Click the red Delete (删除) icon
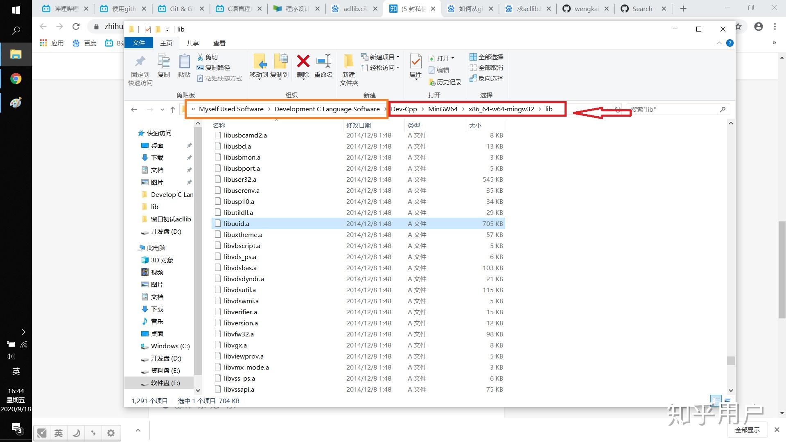This screenshot has height=442, width=786. [x=303, y=62]
